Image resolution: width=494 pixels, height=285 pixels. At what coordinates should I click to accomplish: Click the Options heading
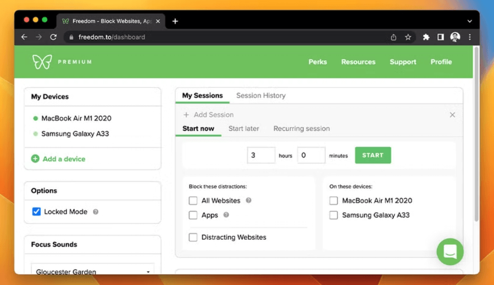(44, 191)
